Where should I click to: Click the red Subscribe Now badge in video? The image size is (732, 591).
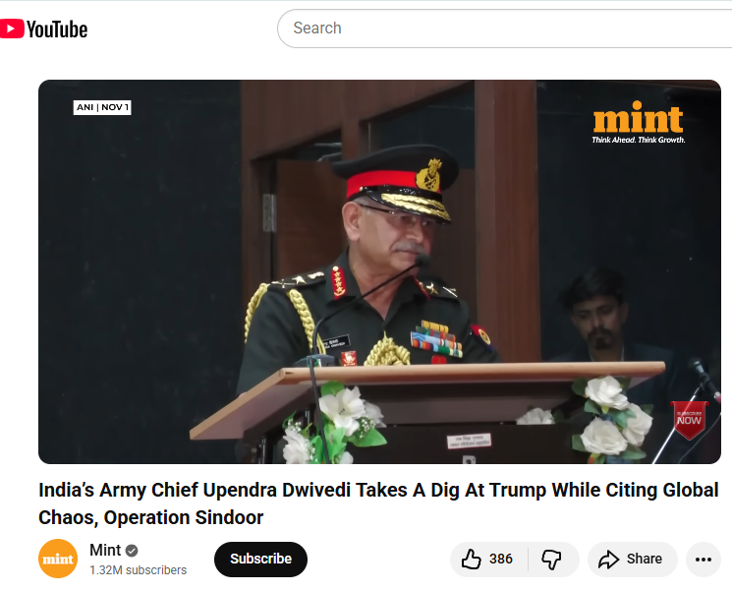coord(689,420)
